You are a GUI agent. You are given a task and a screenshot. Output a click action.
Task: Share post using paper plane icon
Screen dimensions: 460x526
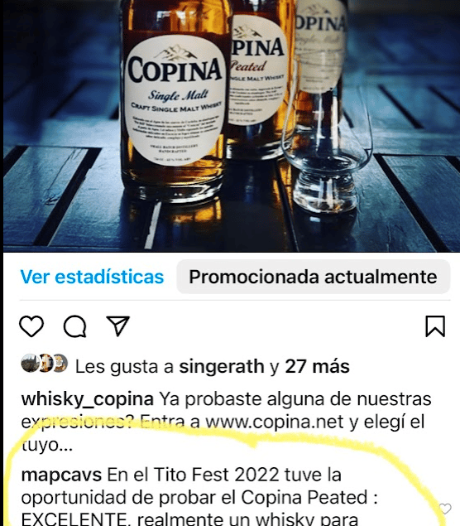[x=118, y=326]
